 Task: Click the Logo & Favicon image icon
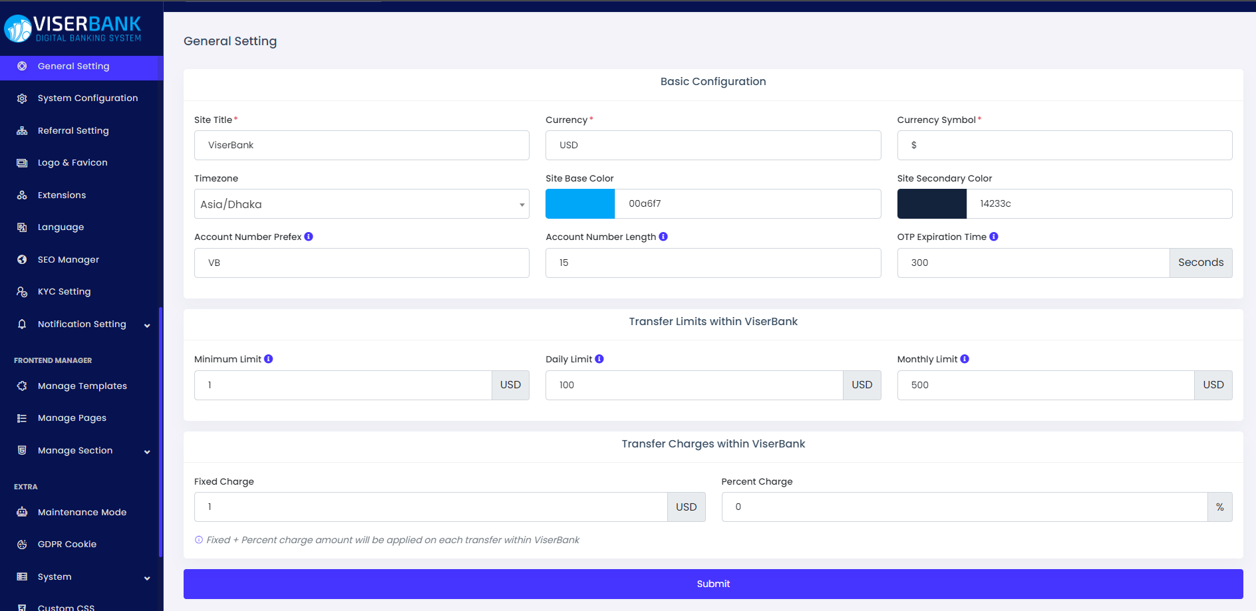pyautogui.click(x=22, y=163)
